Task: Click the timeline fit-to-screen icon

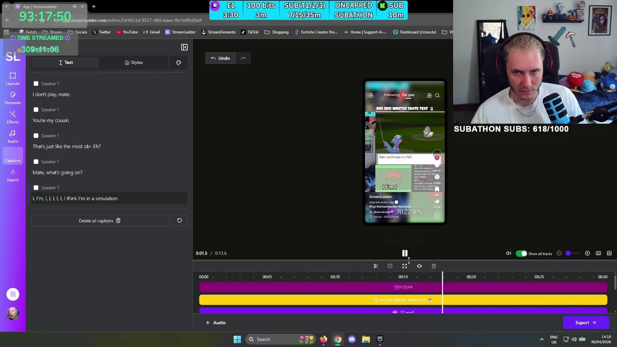Action: pos(404,266)
